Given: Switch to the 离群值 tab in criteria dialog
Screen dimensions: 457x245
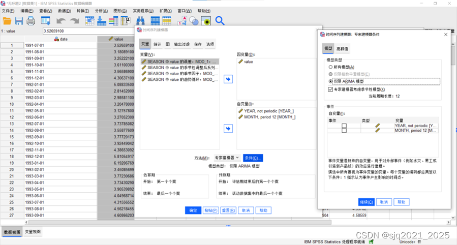Looking at the screenshot, I should tap(342, 49).
